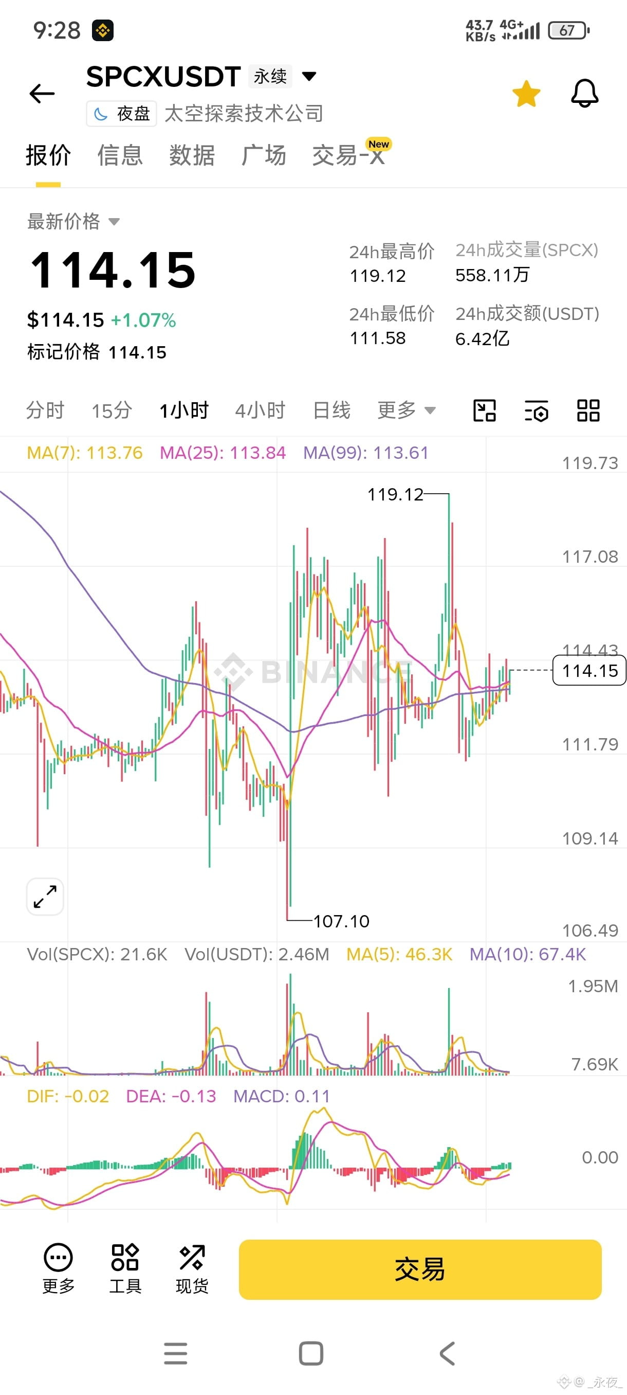
Task: Tap 太空探索技术公司 company name
Action: tap(244, 114)
